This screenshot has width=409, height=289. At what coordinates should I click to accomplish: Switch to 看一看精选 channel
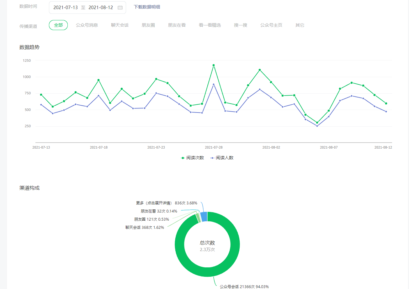click(210, 25)
